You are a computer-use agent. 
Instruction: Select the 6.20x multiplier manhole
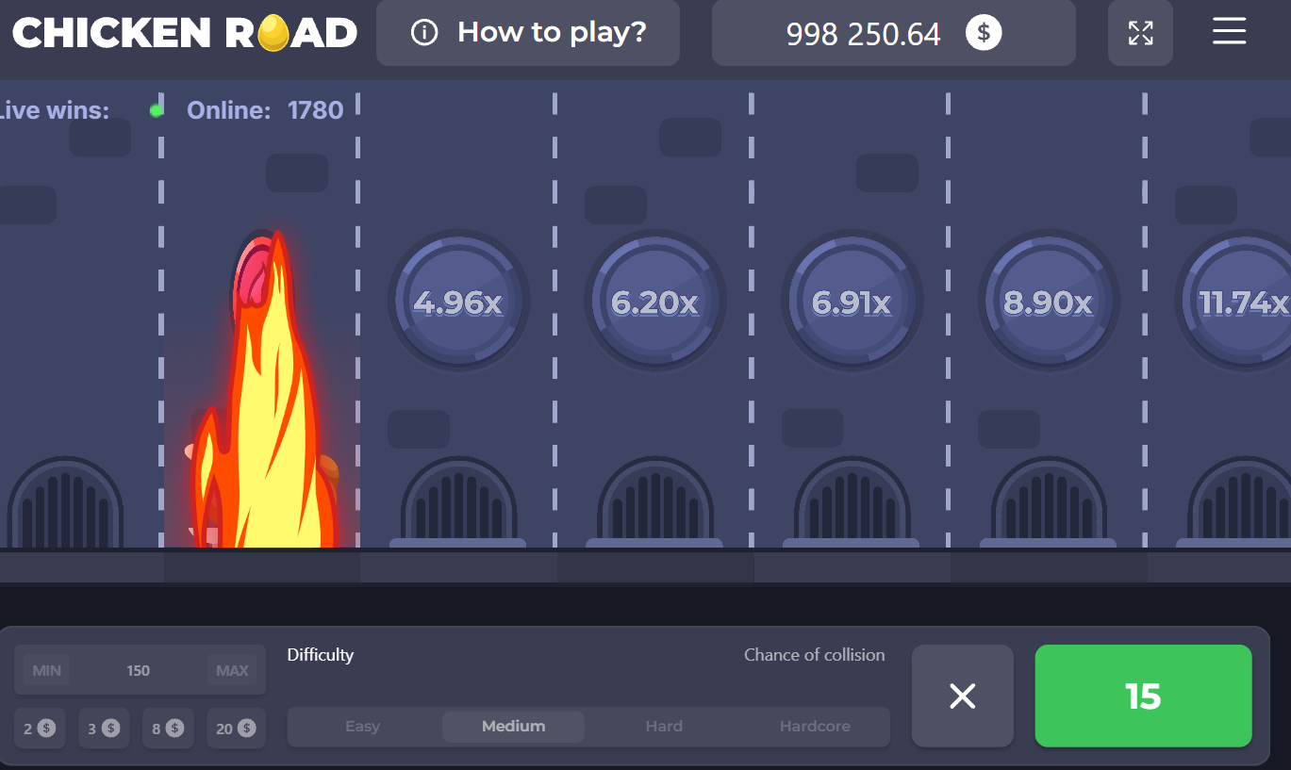655,302
